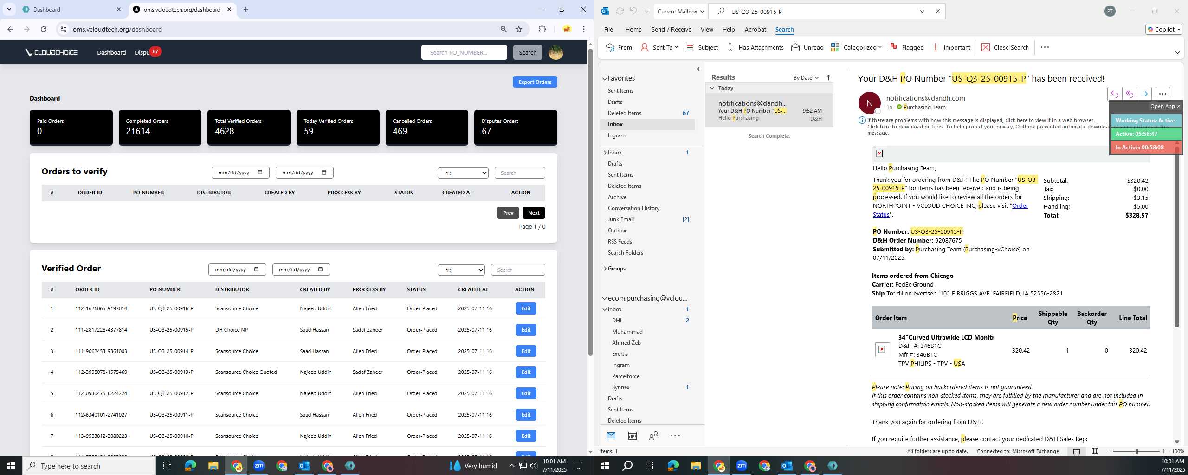Reverse sort order arrow in Results
This screenshot has width=1188, height=475.
[828, 77]
